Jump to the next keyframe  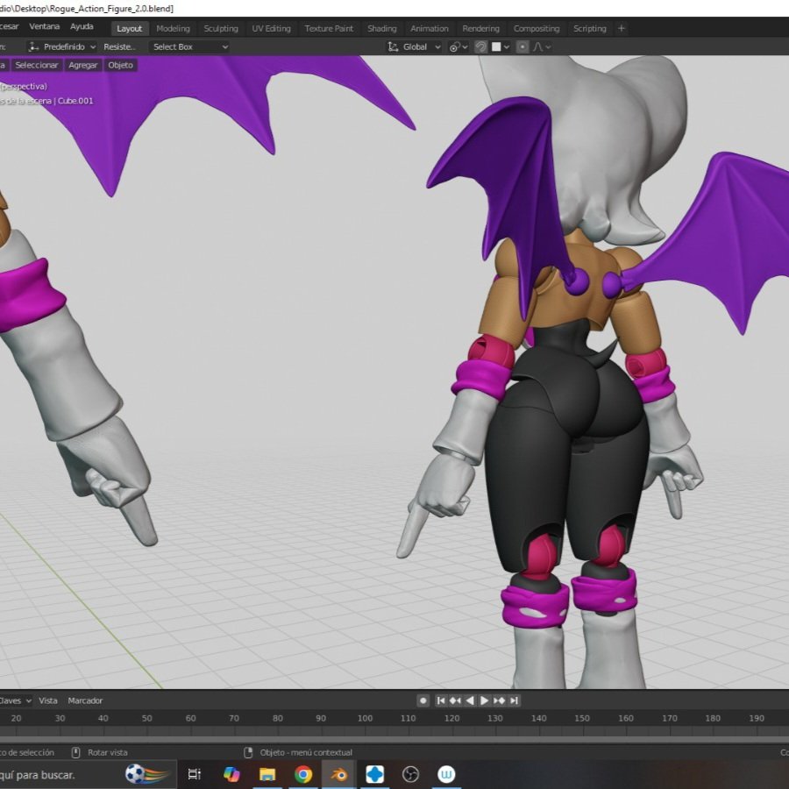tap(499, 700)
